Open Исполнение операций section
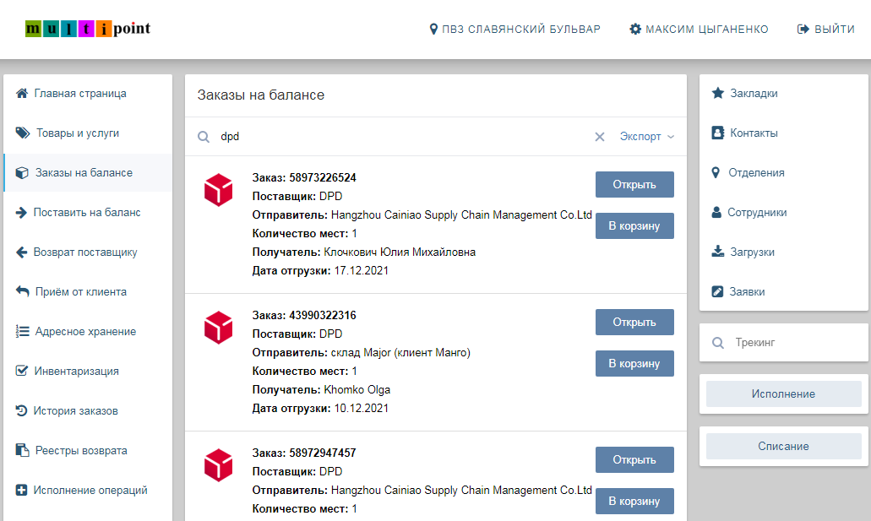Screen dimensions: 871x521 pyautogui.click(x=88, y=490)
